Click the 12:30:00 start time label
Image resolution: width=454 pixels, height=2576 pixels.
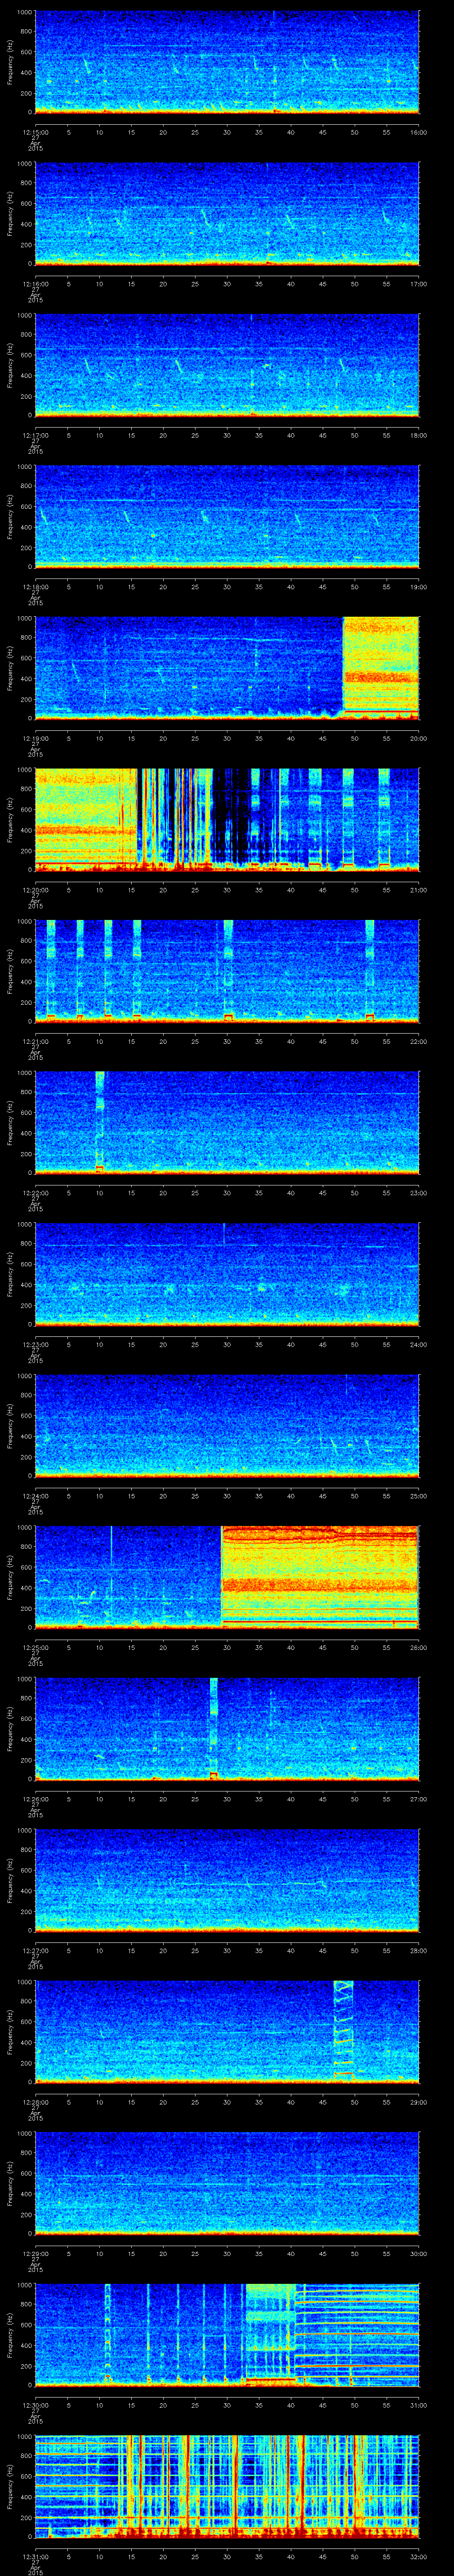tap(35, 2405)
